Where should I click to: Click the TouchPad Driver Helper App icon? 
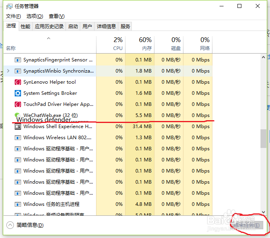pos(18,104)
